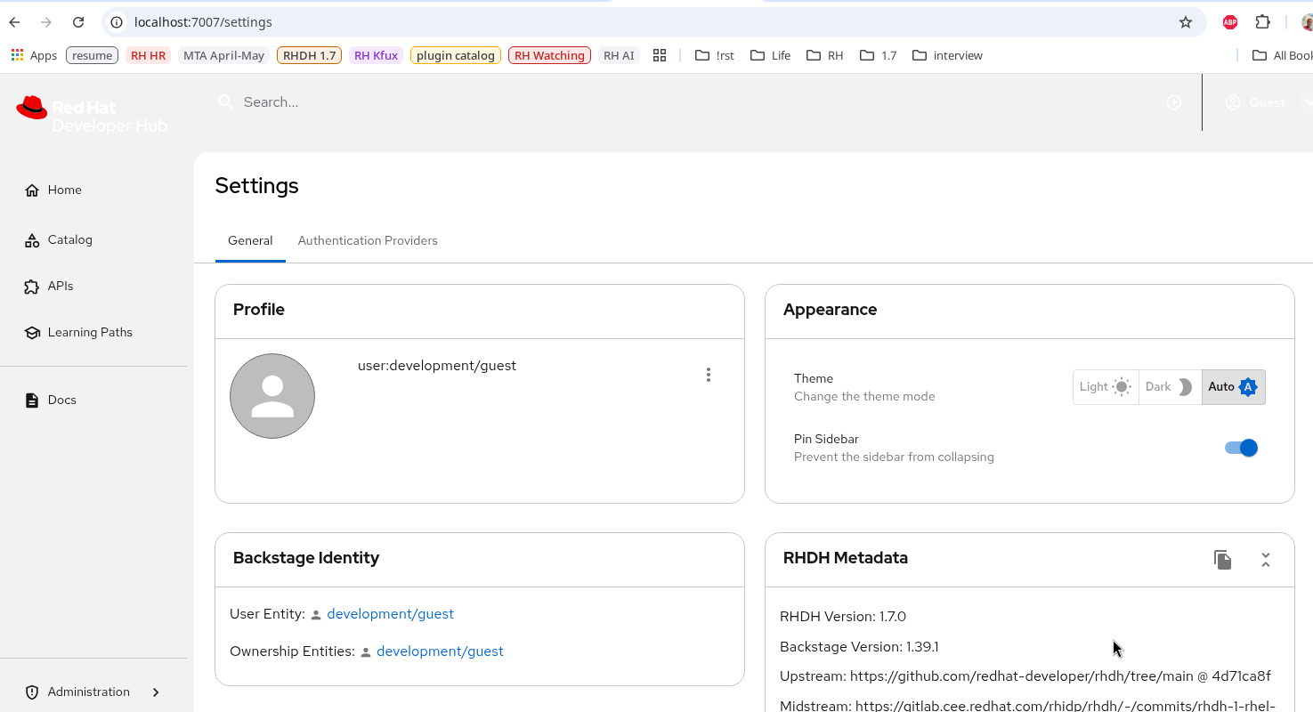
Task: Click the create plus icon in header
Action: (x=1174, y=102)
